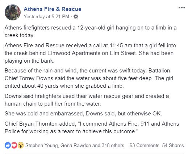This screenshot has width=188, height=154.
Task: Click the paragraph mentioning Elmwood Apartments
Action: point(90,53)
